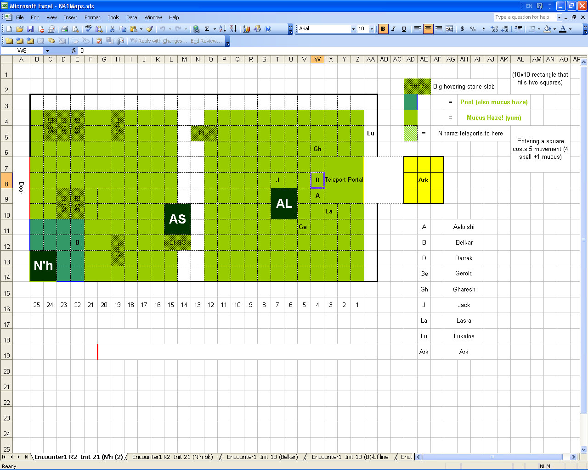Click the function fx button
Viewport: 588px width, 470px height.
click(74, 51)
